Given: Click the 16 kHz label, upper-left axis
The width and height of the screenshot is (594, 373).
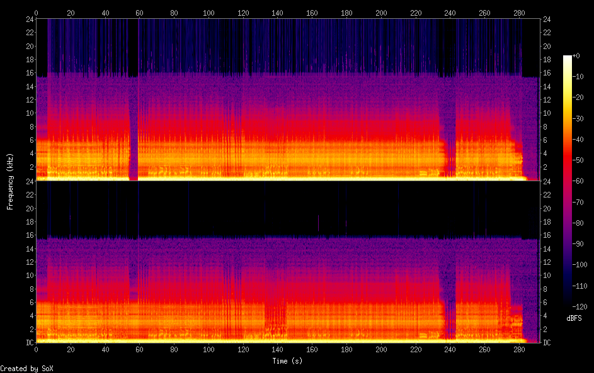Looking at the screenshot, I should [28, 73].
